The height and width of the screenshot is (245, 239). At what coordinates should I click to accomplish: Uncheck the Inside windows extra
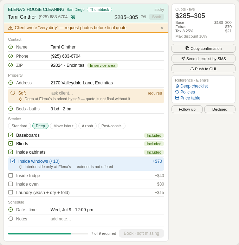(13, 161)
